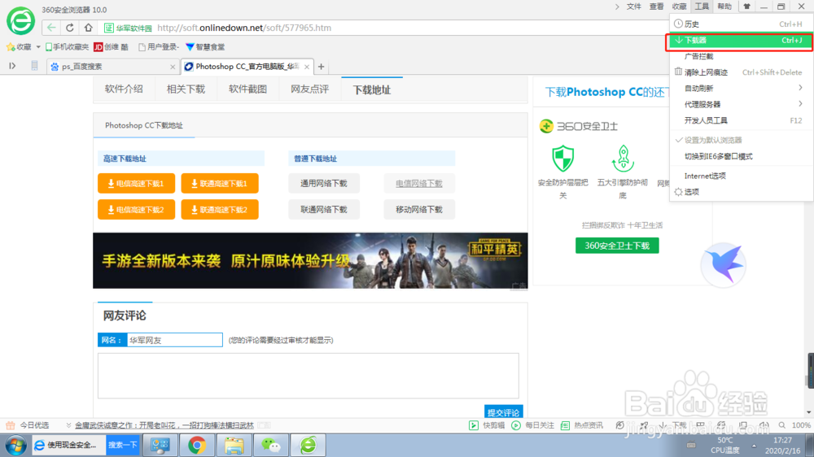Open the 手机收藏夹 bookmark

point(67,46)
